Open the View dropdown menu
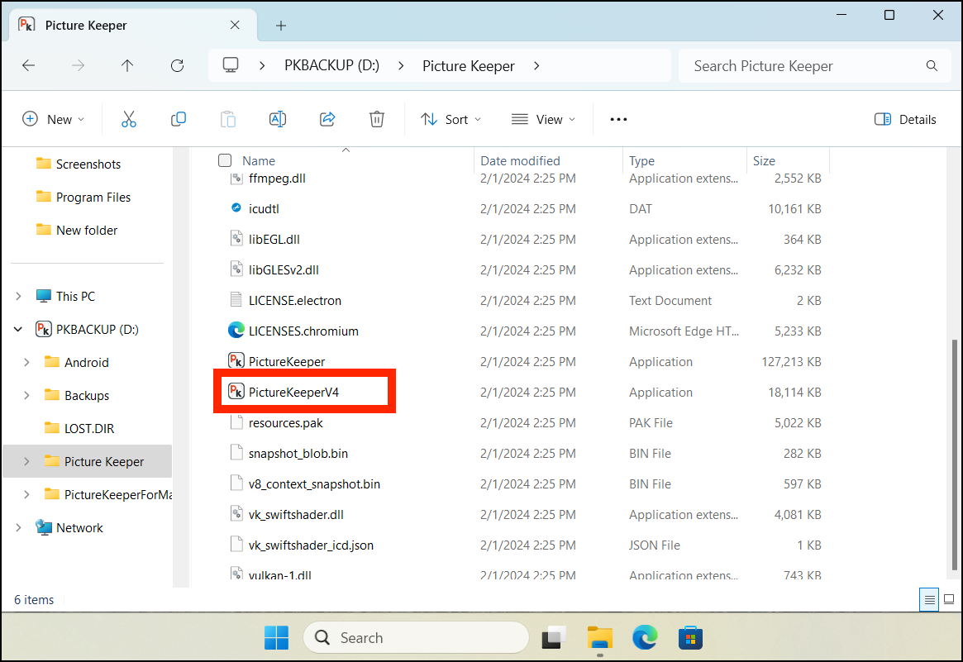This screenshot has width=963, height=662. pos(544,119)
